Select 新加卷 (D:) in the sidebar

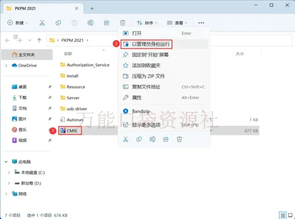(x=28, y=183)
